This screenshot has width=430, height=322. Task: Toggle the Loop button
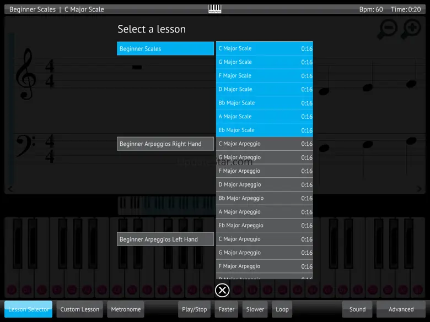pos(282,309)
